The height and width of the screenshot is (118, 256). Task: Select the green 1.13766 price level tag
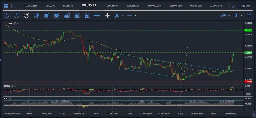248,30
